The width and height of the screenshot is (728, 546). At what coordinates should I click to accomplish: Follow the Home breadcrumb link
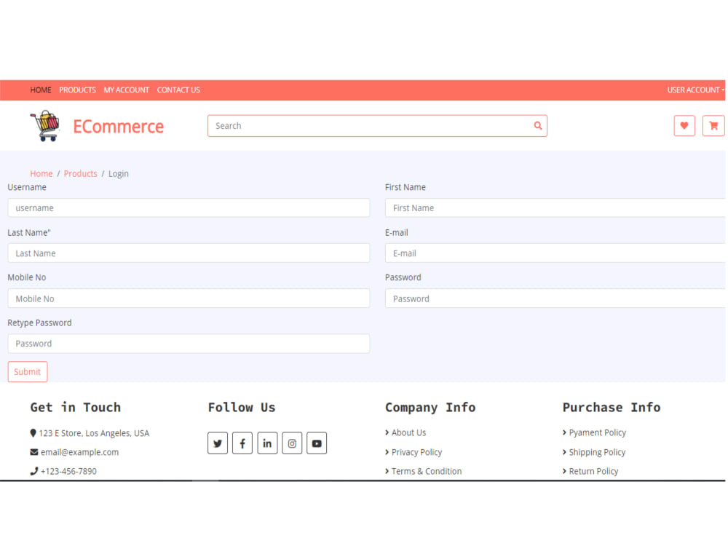41,174
